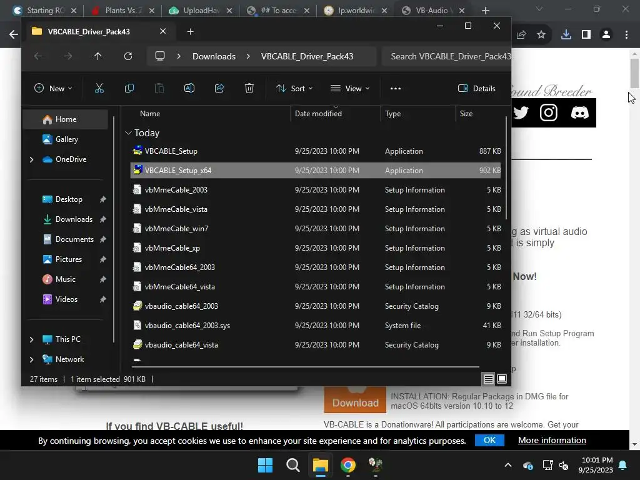Viewport: 640px width, 480px height.
Task: Select the vbMmeCable_2003 file
Action: 316,190
